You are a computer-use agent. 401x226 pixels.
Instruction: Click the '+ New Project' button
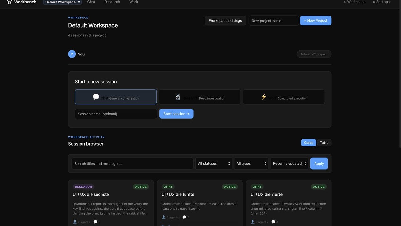(x=316, y=21)
